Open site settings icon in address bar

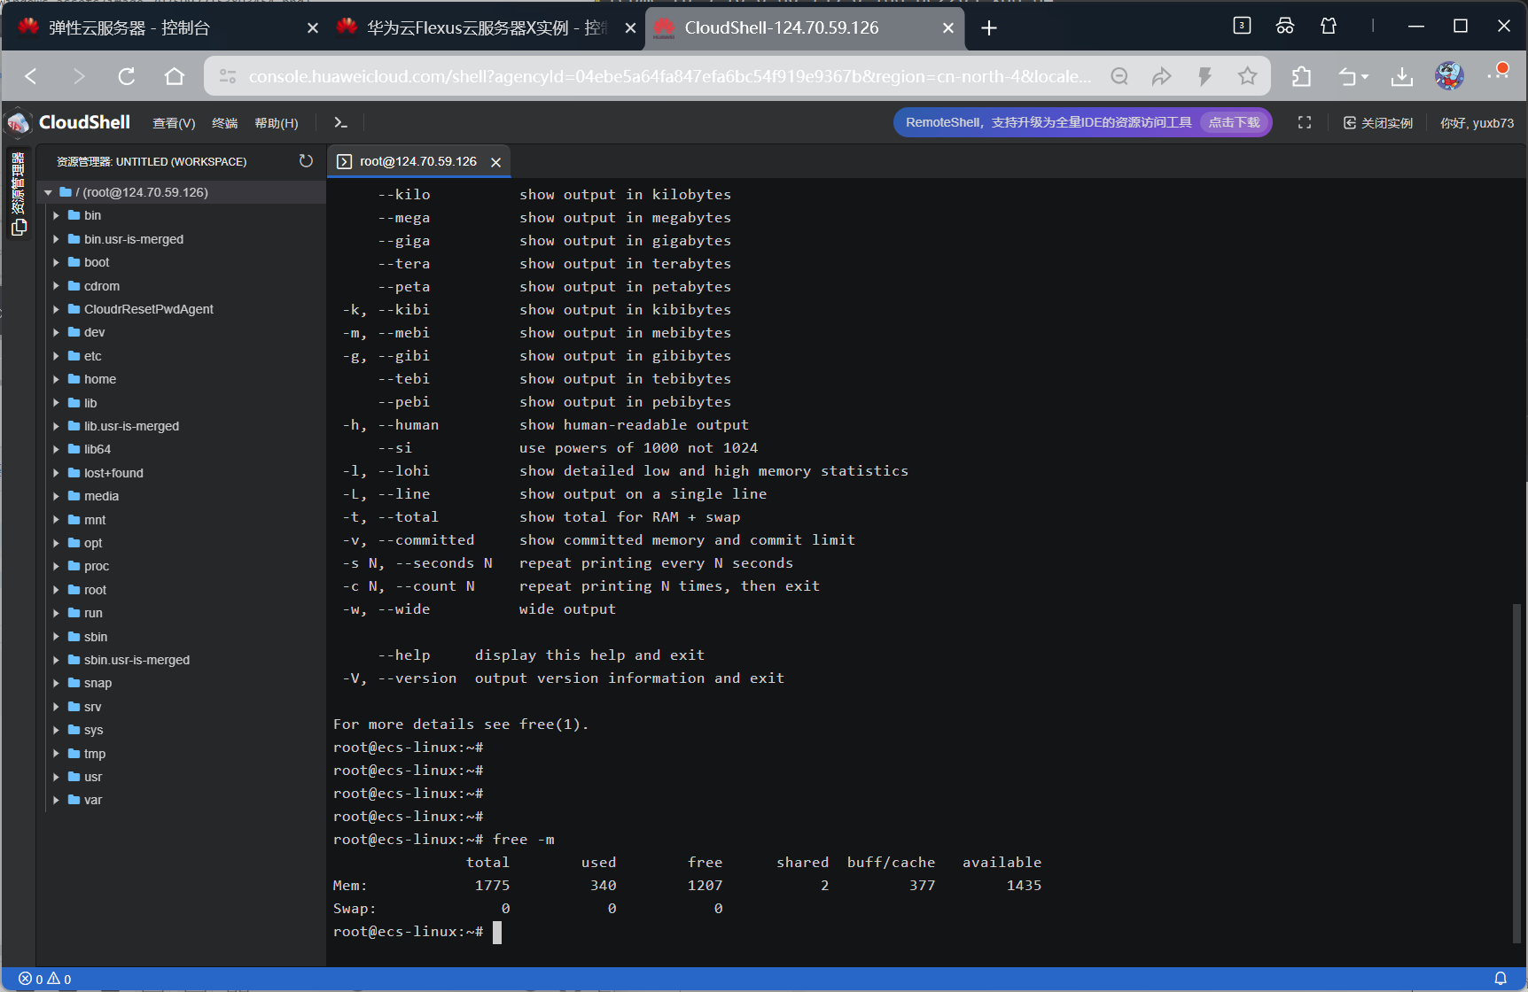click(228, 76)
